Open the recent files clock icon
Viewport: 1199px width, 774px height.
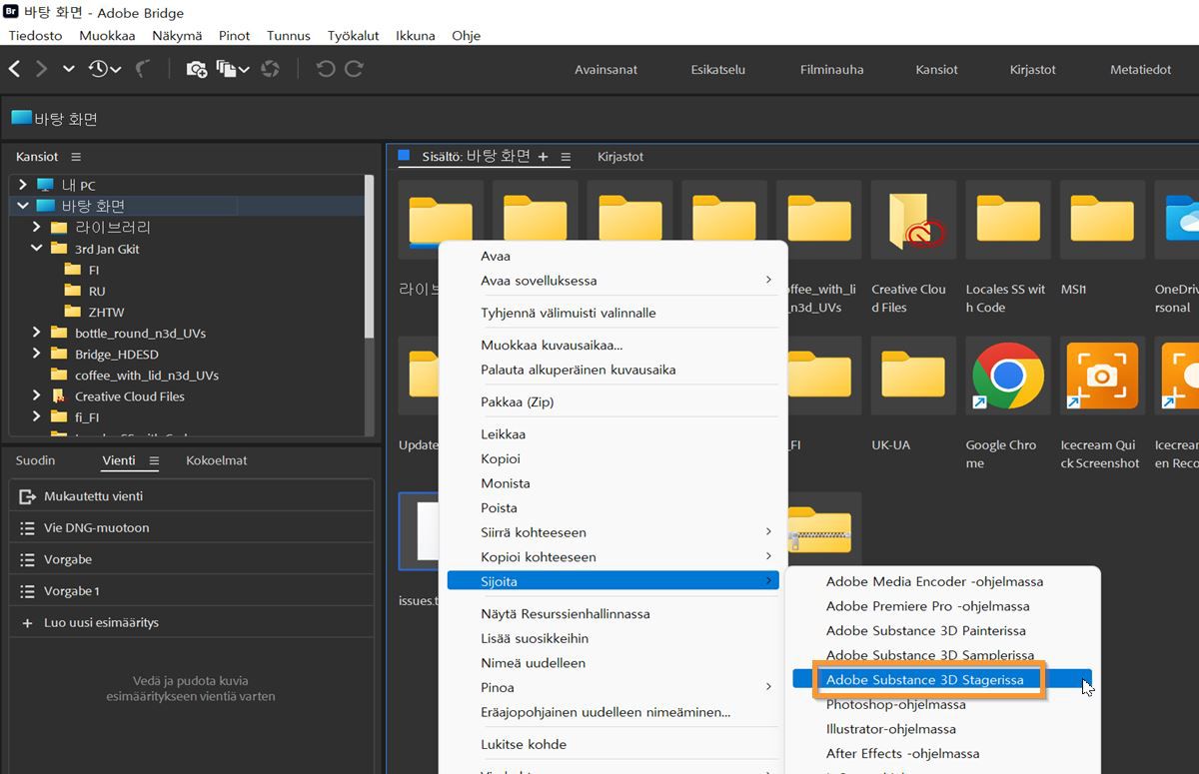click(x=104, y=69)
